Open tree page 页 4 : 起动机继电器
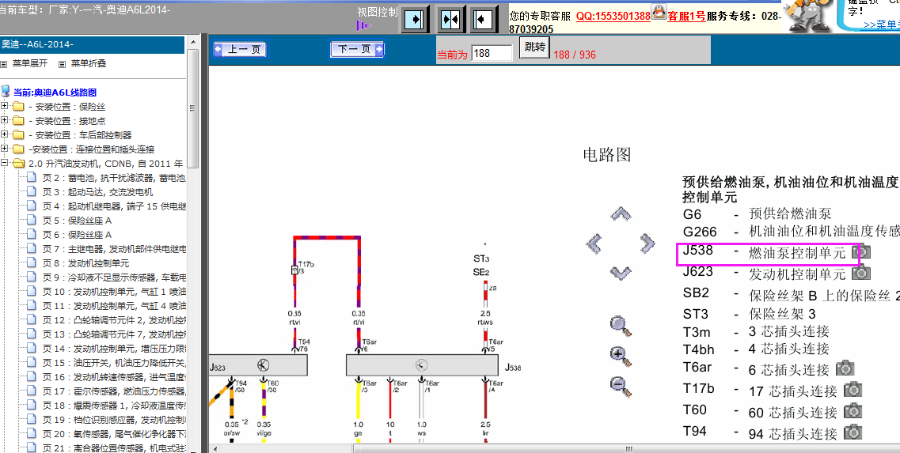900x453 pixels. [x=114, y=206]
